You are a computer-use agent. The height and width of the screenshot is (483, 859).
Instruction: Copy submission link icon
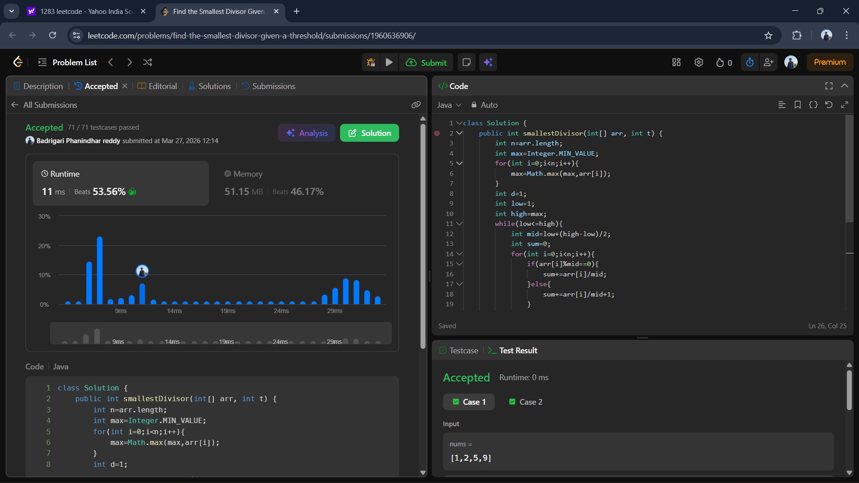point(416,105)
